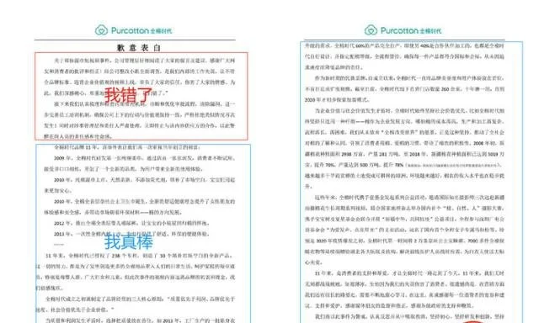539x323 pixels.
Task: Select the right page paragraph starting 这些年来
Action: pos(404,230)
